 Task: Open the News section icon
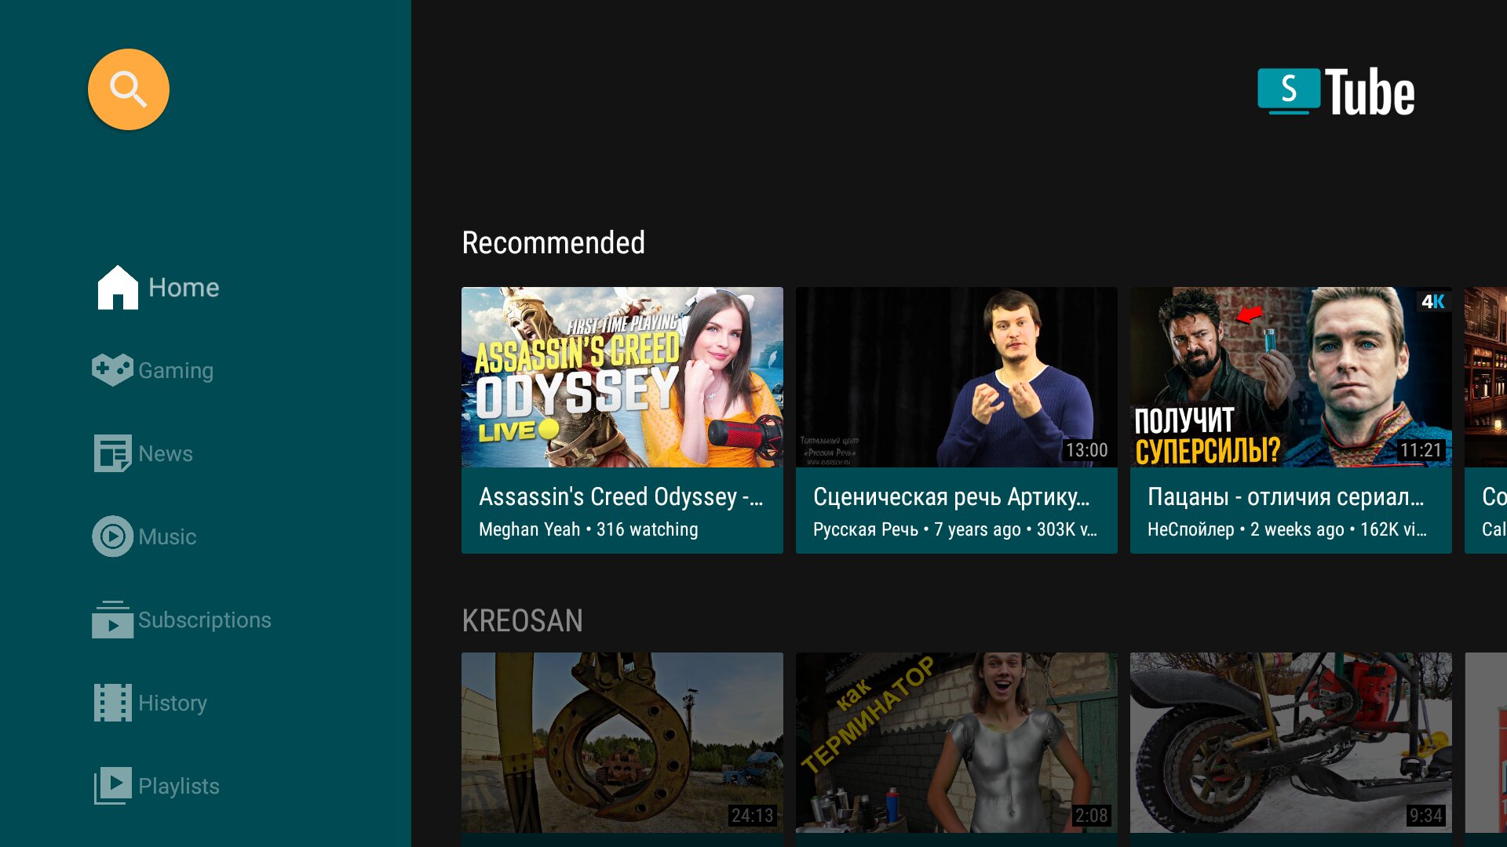click(111, 453)
